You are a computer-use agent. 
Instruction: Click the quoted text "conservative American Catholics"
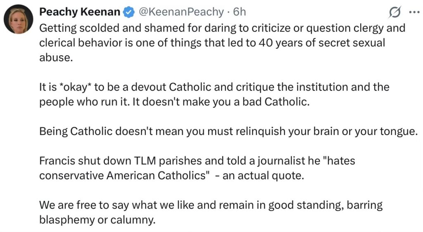(x=122, y=175)
